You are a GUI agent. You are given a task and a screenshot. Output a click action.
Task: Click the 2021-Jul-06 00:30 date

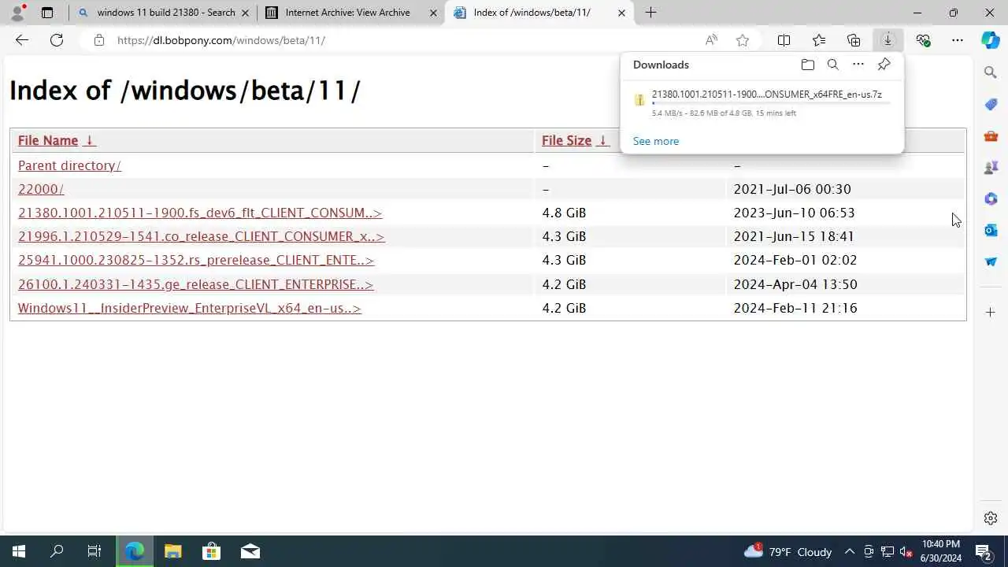792,189
